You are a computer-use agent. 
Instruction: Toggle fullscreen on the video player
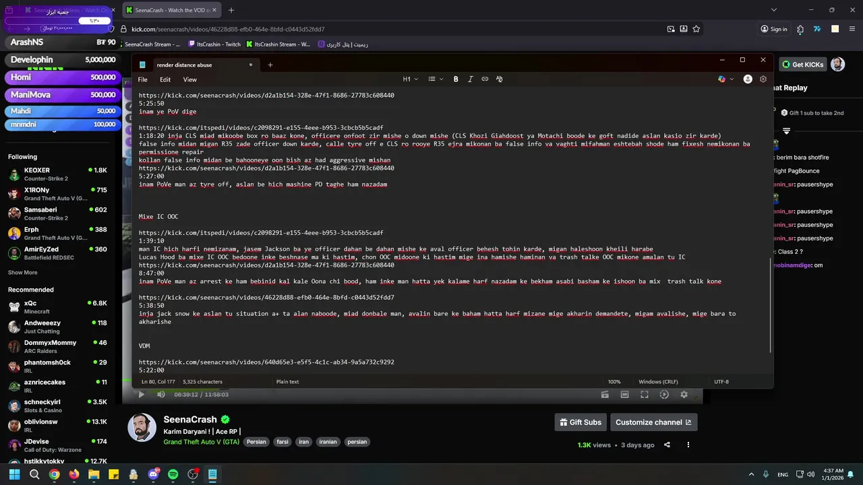(x=645, y=395)
